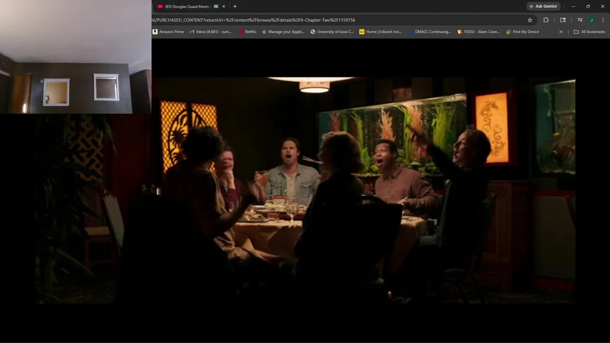Open the Manage your Apple bookmark

point(283,32)
